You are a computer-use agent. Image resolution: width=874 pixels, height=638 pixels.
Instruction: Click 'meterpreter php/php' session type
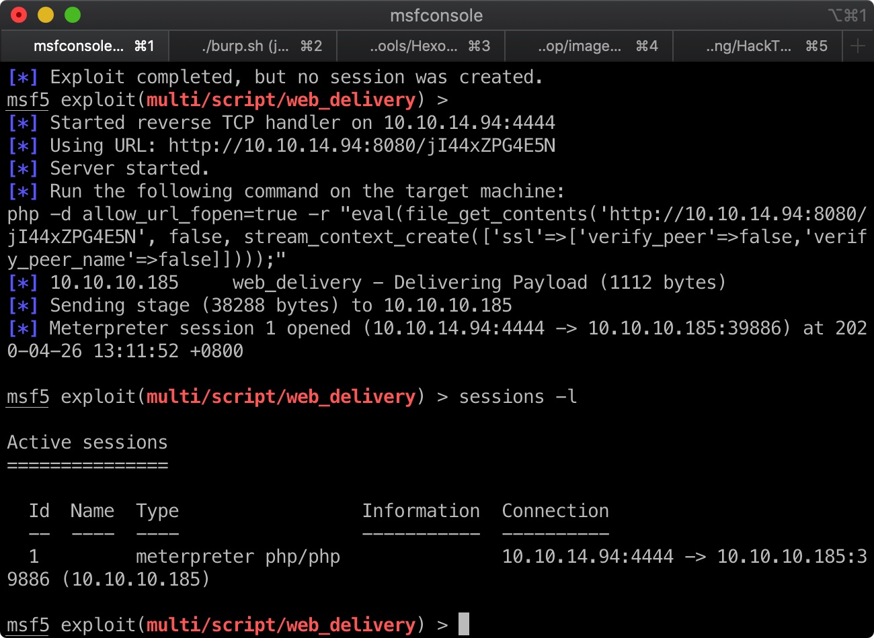[238, 557]
